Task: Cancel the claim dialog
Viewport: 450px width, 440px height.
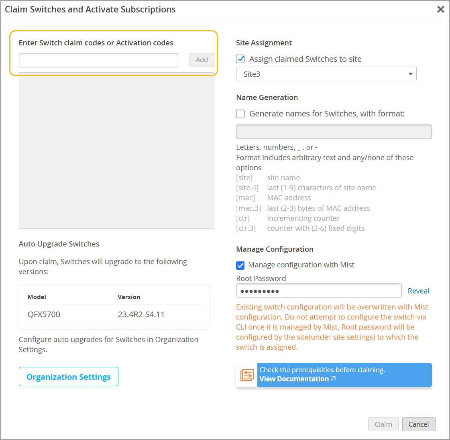Action: click(418, 424)
